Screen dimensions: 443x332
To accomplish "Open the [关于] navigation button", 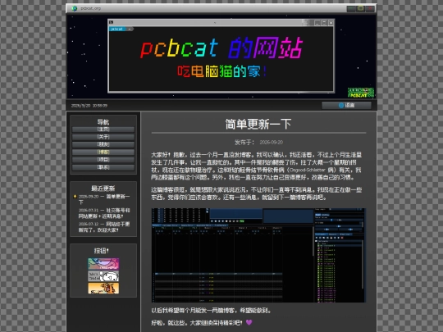I will tap(103, 137).
